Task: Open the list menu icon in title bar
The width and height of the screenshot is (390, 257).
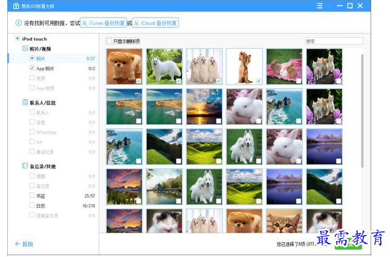Action: [x=320, y=5]
